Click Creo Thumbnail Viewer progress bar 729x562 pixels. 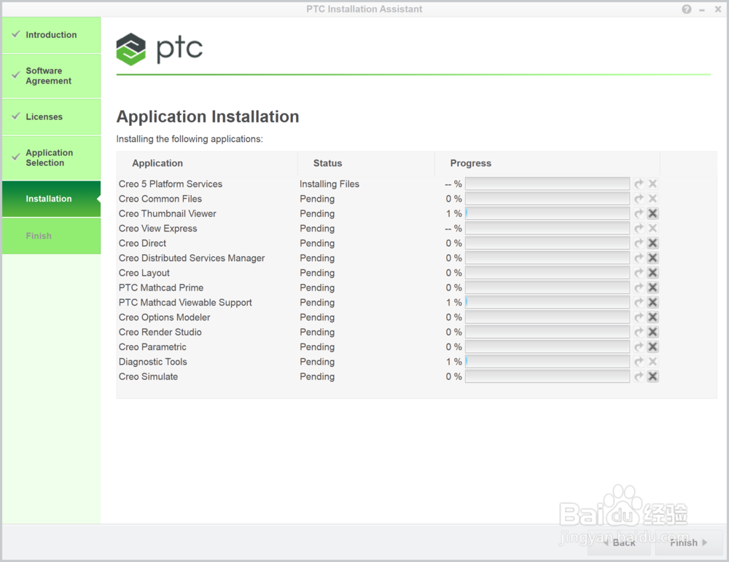(x=547, y=213)
